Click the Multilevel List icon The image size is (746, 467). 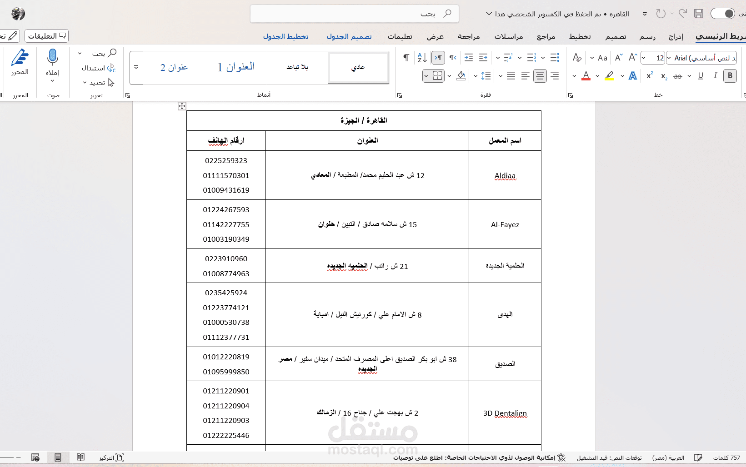pos(508,58)
